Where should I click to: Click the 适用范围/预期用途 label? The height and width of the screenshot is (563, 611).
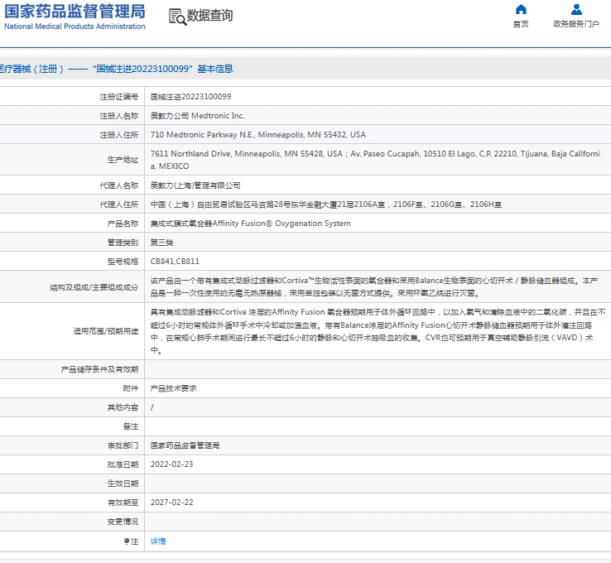click(x=106, y=331)
